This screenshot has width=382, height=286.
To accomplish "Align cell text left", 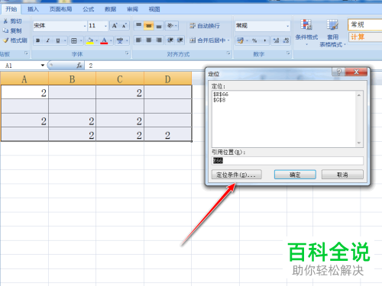I will [138, 40].
